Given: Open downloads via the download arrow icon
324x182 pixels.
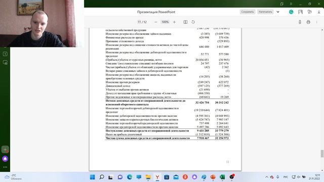Looking at the screenshot, I should pos(319,12).
